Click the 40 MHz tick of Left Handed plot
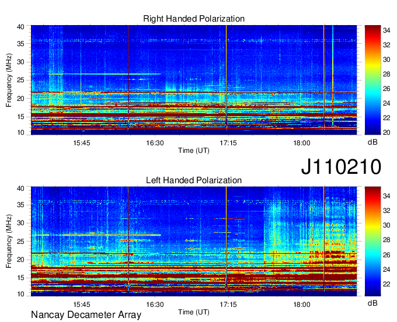This screenshot has width=397, height=322. pos(21,188)
